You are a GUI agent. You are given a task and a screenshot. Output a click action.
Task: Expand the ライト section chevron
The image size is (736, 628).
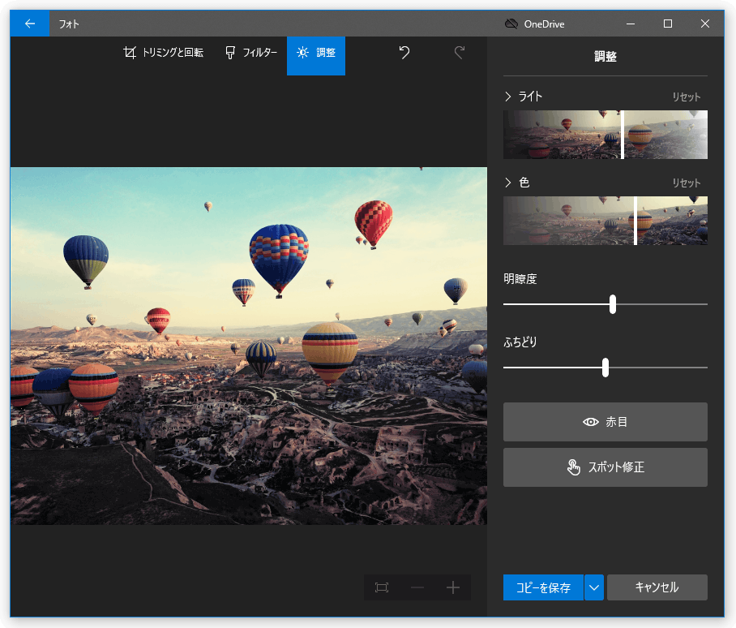pyautogui.click(x=507, y=97)
